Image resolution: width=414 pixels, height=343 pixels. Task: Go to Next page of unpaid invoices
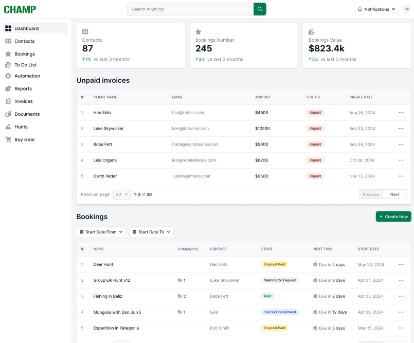tap(394, 194)
